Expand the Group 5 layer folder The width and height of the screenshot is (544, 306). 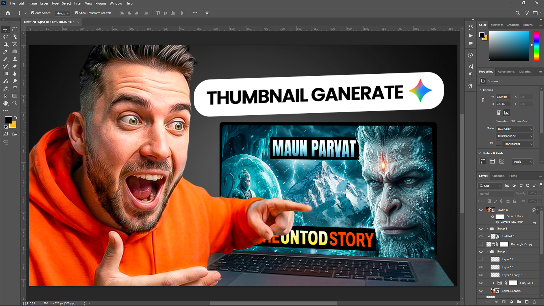[x=487, y=229]
